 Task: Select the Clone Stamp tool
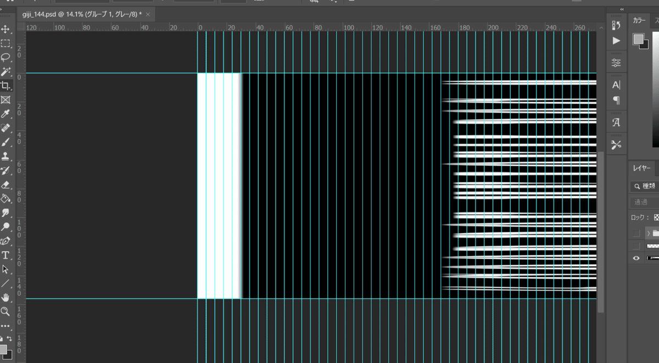coord(5,156)
